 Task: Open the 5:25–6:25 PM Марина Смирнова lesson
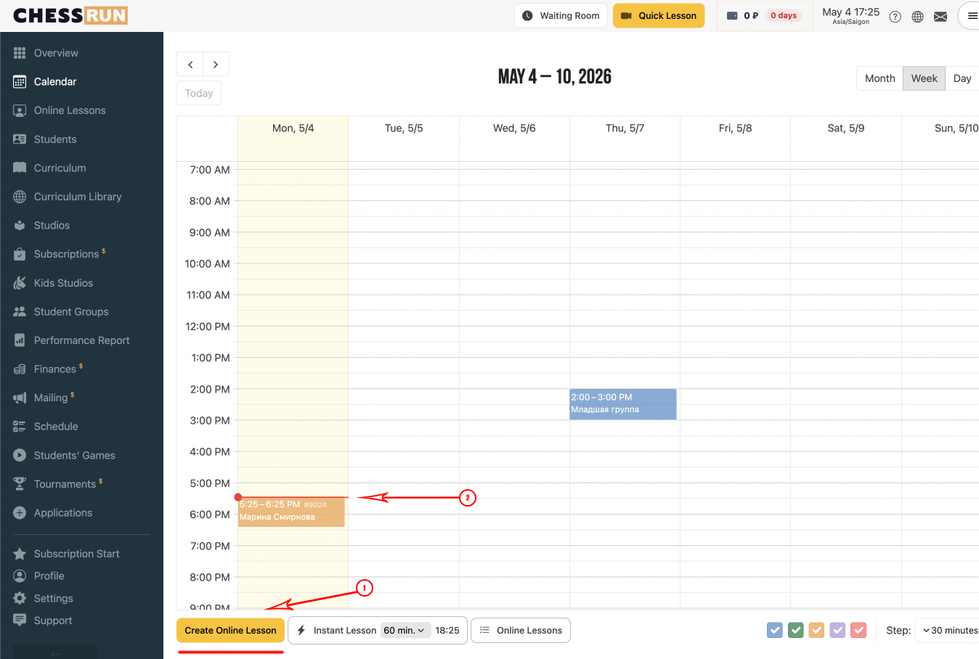(291, 512)
